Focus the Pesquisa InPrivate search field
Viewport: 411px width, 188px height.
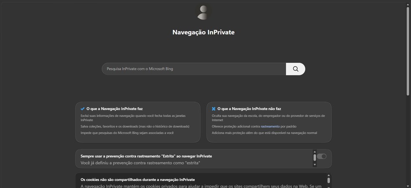click(x=194, y=69)
